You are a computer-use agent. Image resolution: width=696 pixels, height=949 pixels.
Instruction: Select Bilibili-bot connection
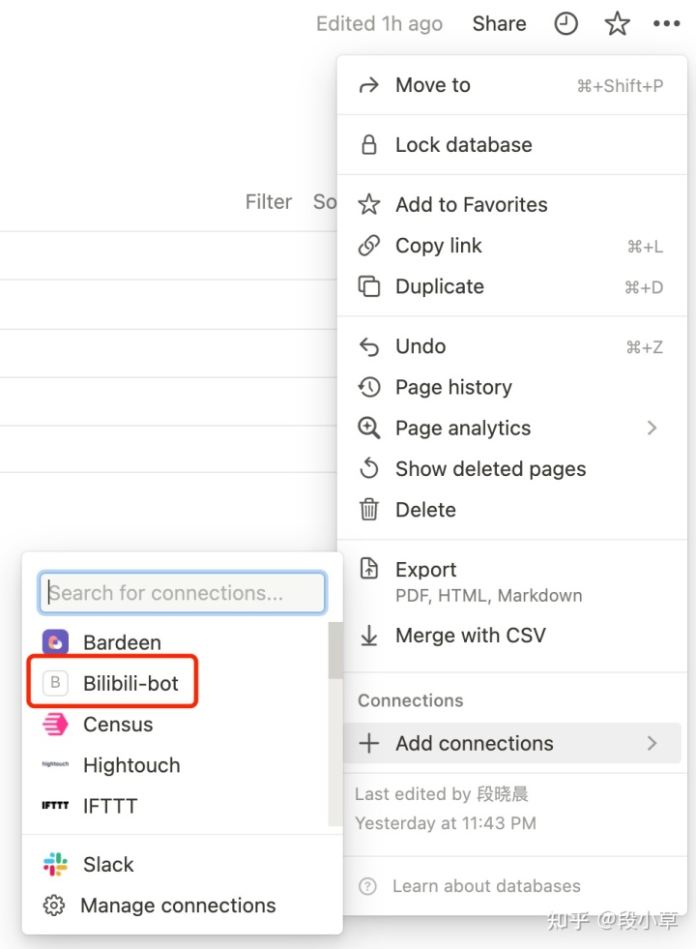pos(130,684)
